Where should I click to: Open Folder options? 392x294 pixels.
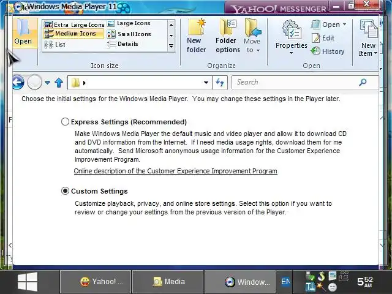(x=227, y=36)
